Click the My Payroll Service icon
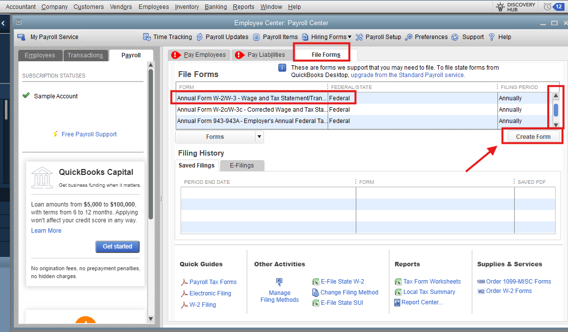 (x=21, y=37)
